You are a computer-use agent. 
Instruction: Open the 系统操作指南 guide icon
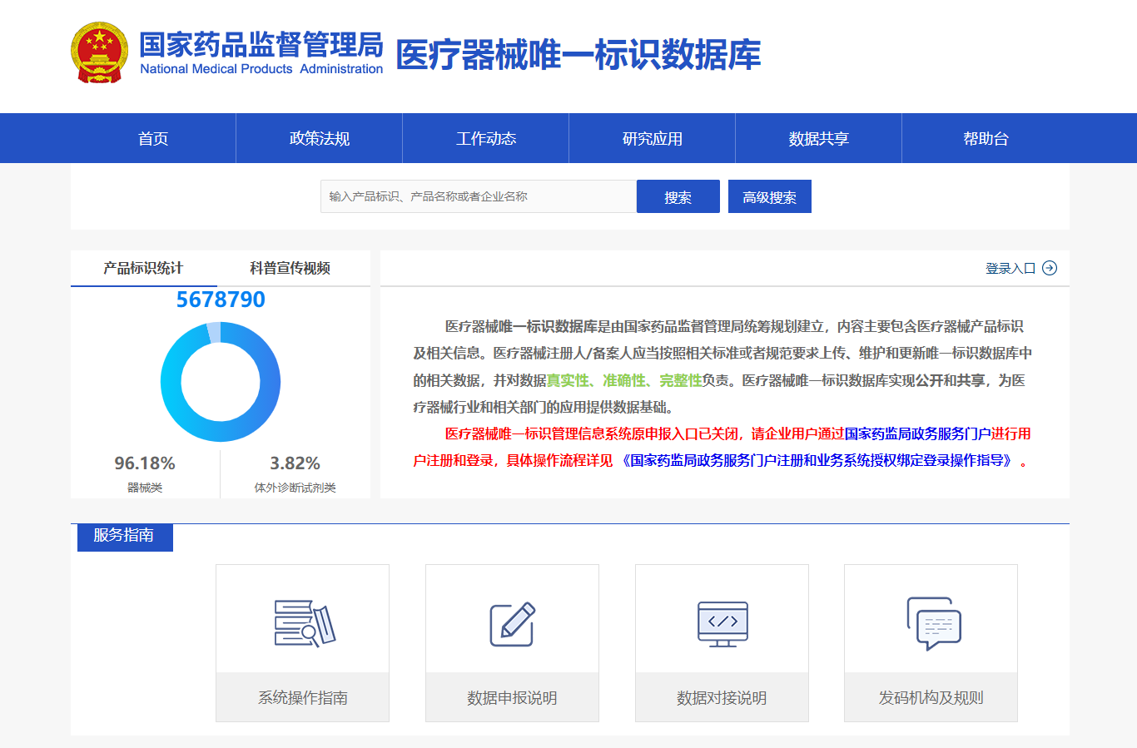[305, 623]
